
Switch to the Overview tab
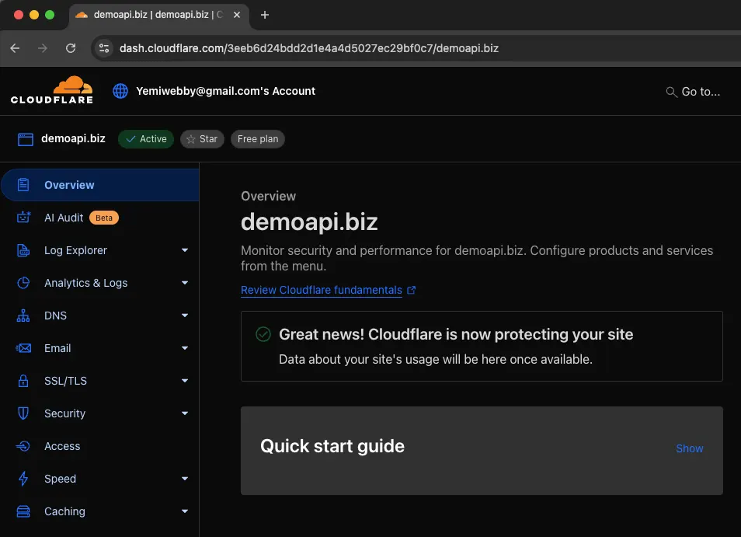69,185
